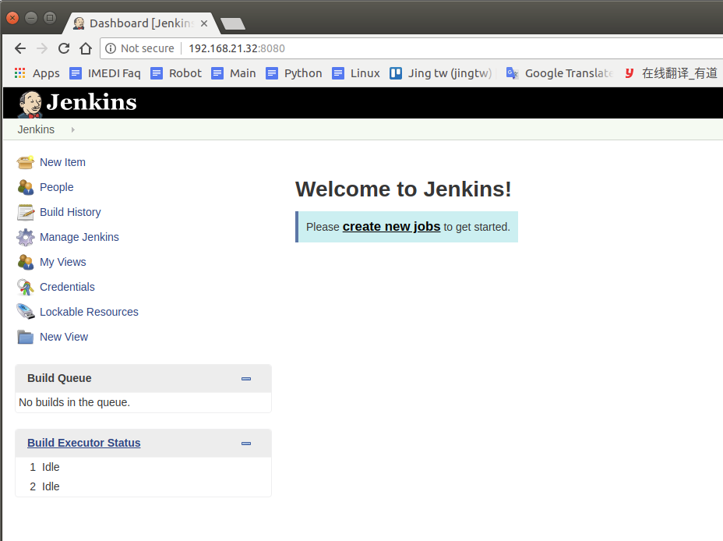
Task: Reload the page with refresh icon
Action: [x=64, y=48]
